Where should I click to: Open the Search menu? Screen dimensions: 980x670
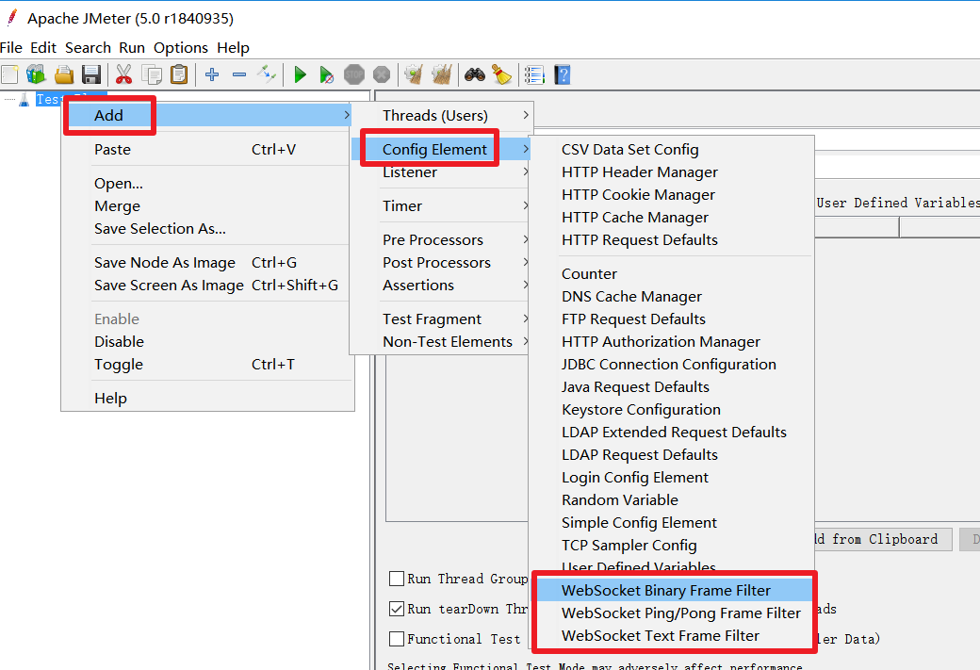point(89,47)
